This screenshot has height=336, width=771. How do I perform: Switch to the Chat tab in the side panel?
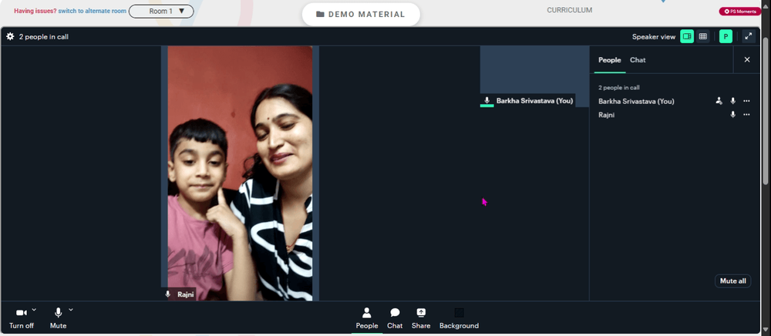click(x=638, y=60)
